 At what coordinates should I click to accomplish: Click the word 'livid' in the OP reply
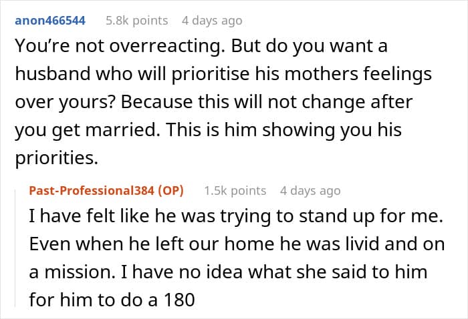click(x=362, y=244)
